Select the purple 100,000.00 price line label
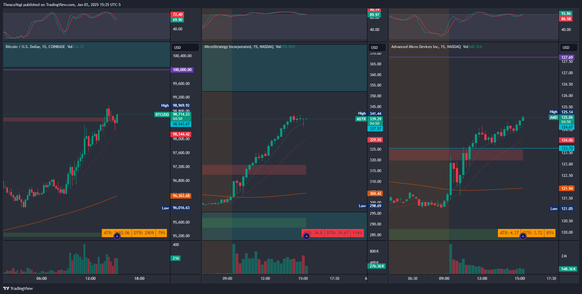Screen dimensions: 582x294 click(182, 70)
